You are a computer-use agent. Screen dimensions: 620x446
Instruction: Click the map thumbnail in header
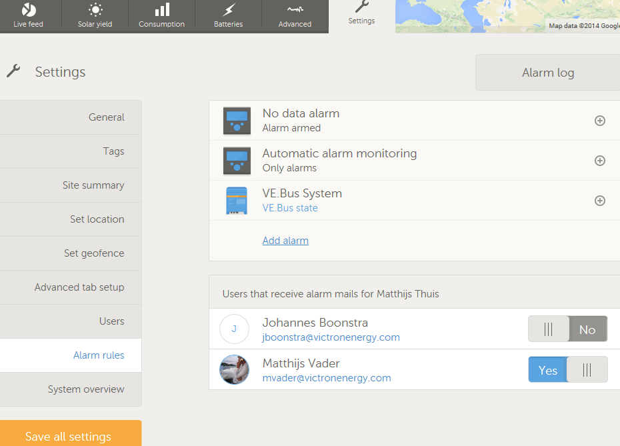(x=507, y=16)
